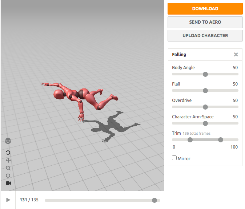The height and width of the screenshot is (209, 245).
Task: Toggle the skeleton view skull icon
Action: pos(8,141)
